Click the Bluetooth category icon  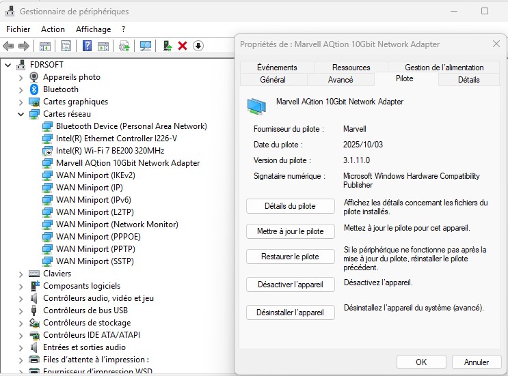coord(34,89)
